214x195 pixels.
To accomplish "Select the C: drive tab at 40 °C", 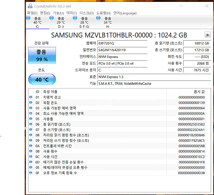I will pos(37,22).
